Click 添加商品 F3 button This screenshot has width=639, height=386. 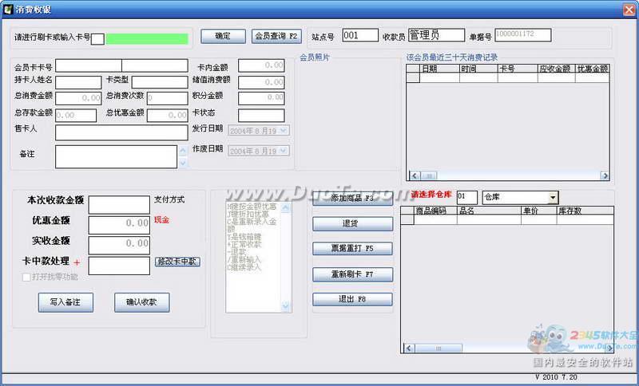[x=352, y=199]
